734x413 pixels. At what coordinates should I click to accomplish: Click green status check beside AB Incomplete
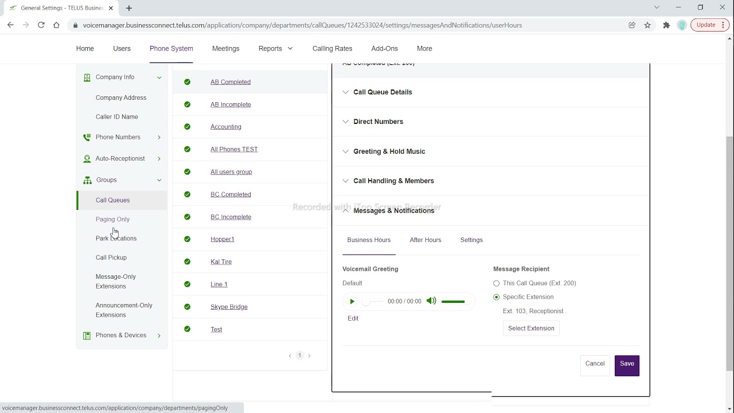tap(187, 104)
